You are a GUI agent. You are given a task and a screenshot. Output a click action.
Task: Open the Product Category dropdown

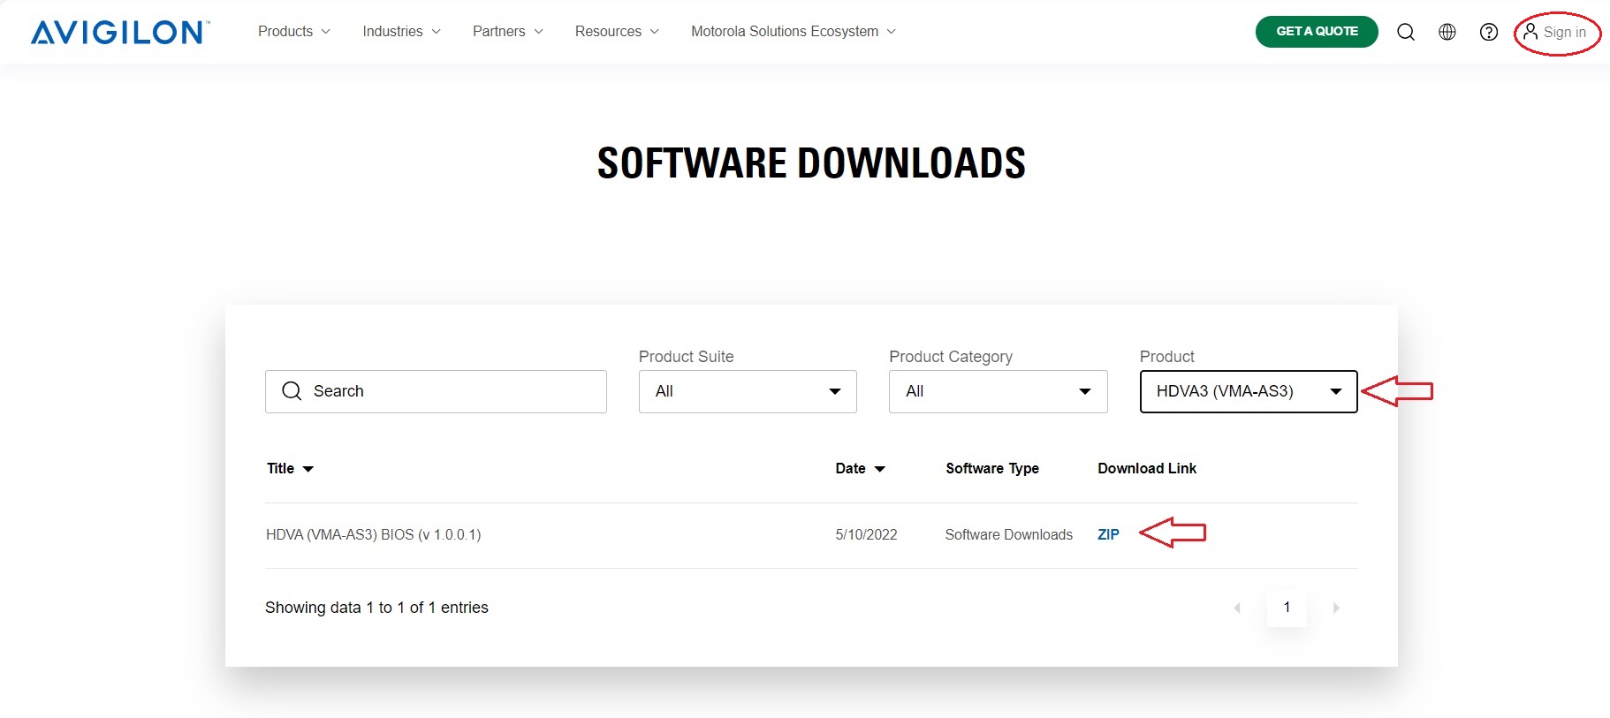click(998, 391)
